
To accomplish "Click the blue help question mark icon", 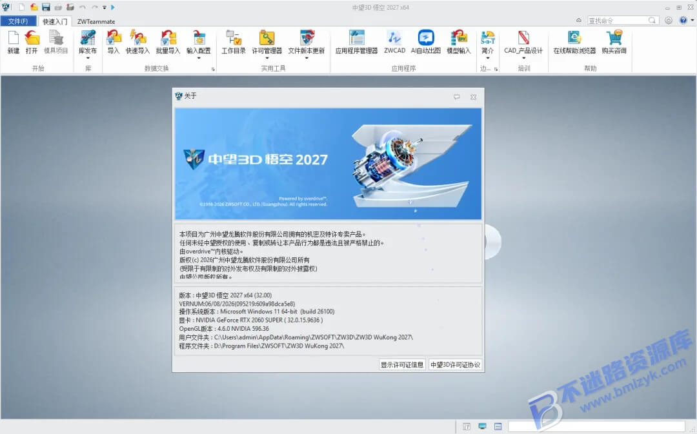I will [x=683, y=21].
